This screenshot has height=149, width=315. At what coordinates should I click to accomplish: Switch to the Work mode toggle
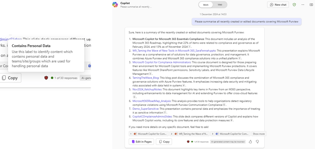206,5
